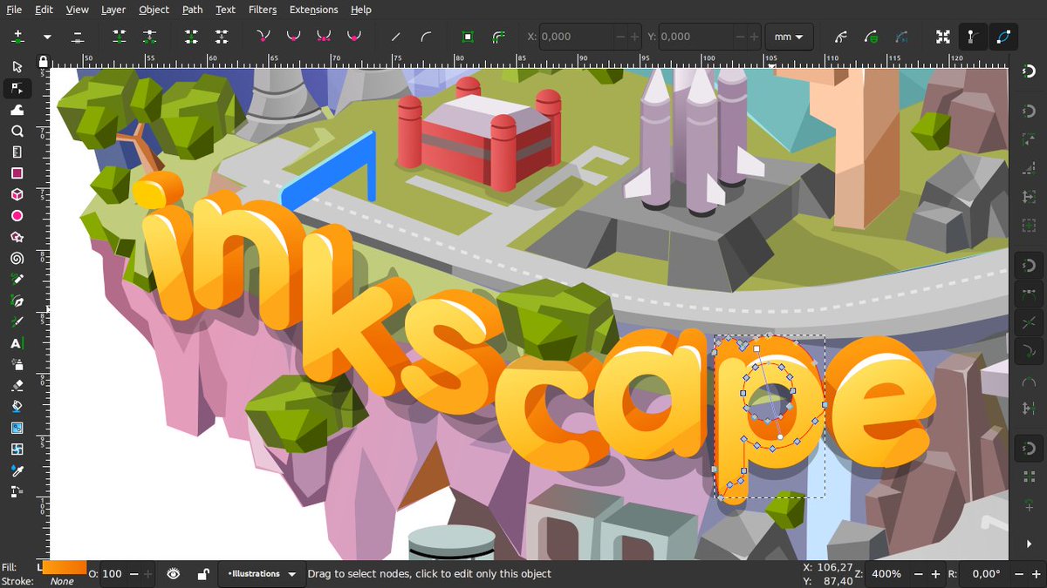
Task: Toggle layer visibility eye in status bar
Action: pyautogui.click(x=173, y=574)
